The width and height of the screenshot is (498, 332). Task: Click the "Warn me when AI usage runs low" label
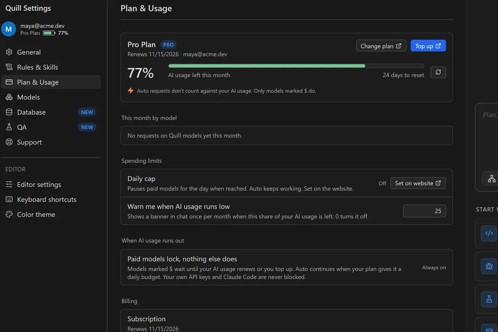178,207
